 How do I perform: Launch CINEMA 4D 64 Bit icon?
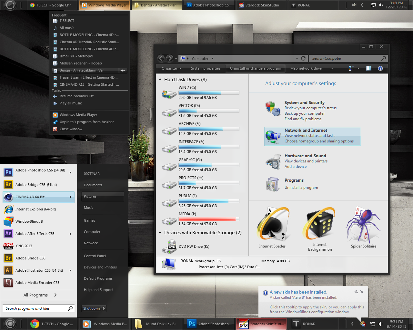pos(8,197)
